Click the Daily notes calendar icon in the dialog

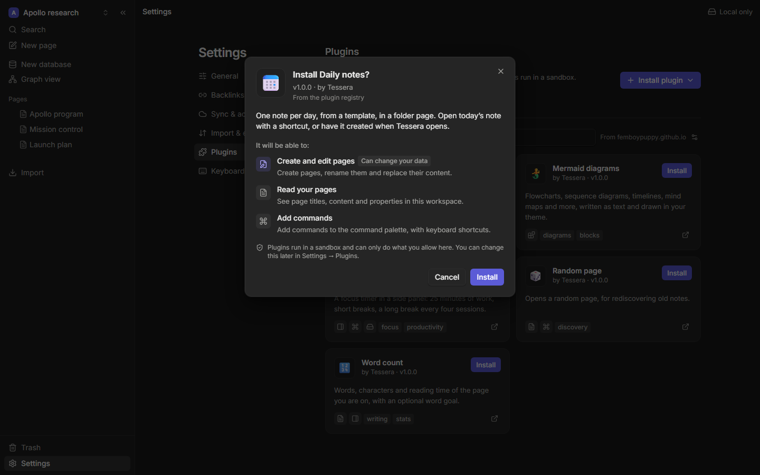271,83
